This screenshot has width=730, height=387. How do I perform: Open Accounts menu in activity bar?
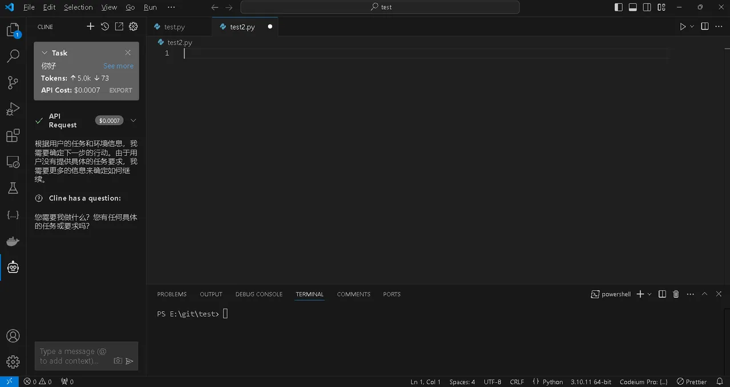pyautogui.click(x=13, y=336)
